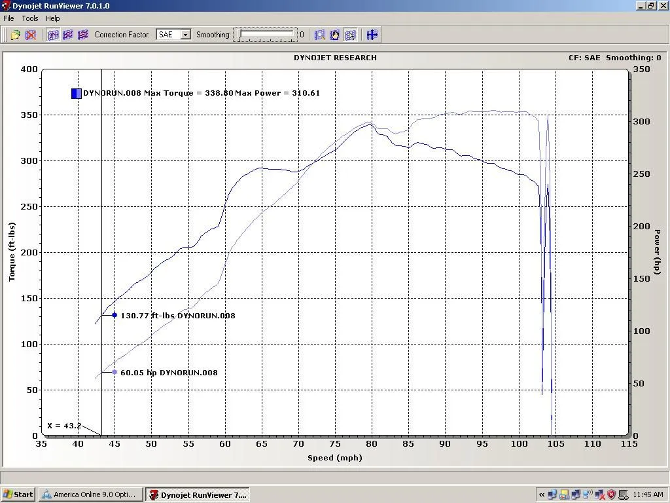Click the Smoothing value 0 label

coord(302,35)
